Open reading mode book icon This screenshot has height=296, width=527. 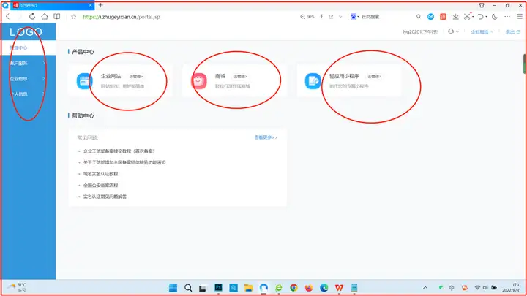[x=57, y=16]
